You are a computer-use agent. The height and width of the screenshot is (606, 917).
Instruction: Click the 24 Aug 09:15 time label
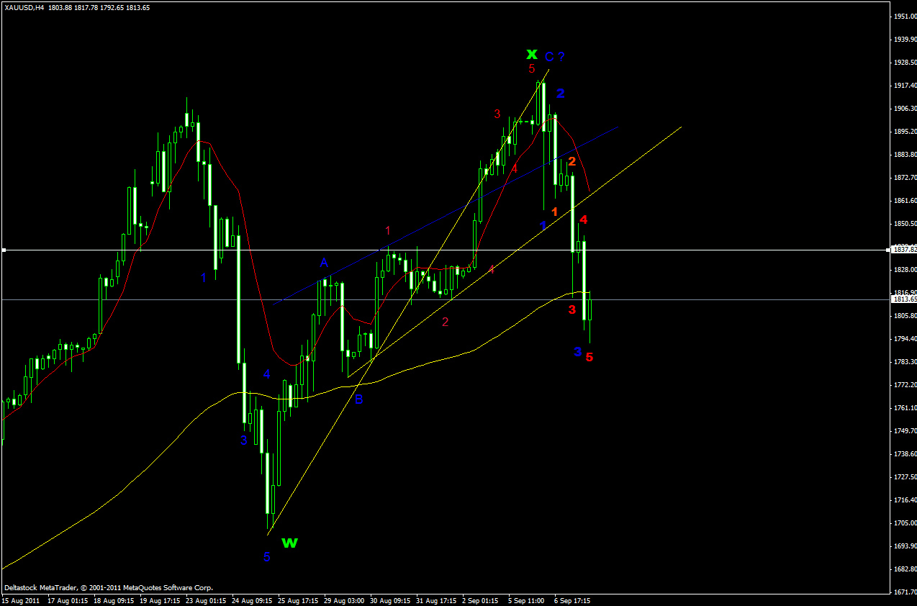251,600
